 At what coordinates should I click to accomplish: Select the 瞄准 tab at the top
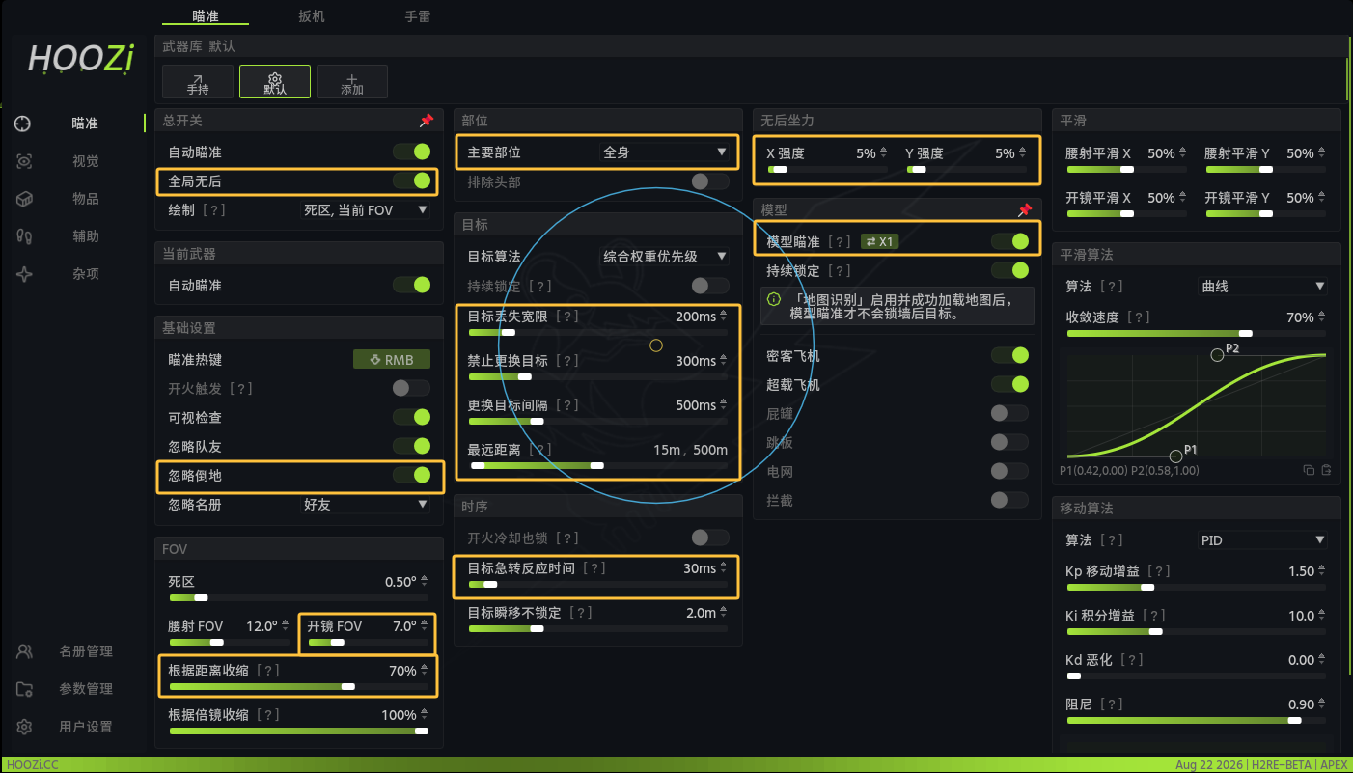206,16
